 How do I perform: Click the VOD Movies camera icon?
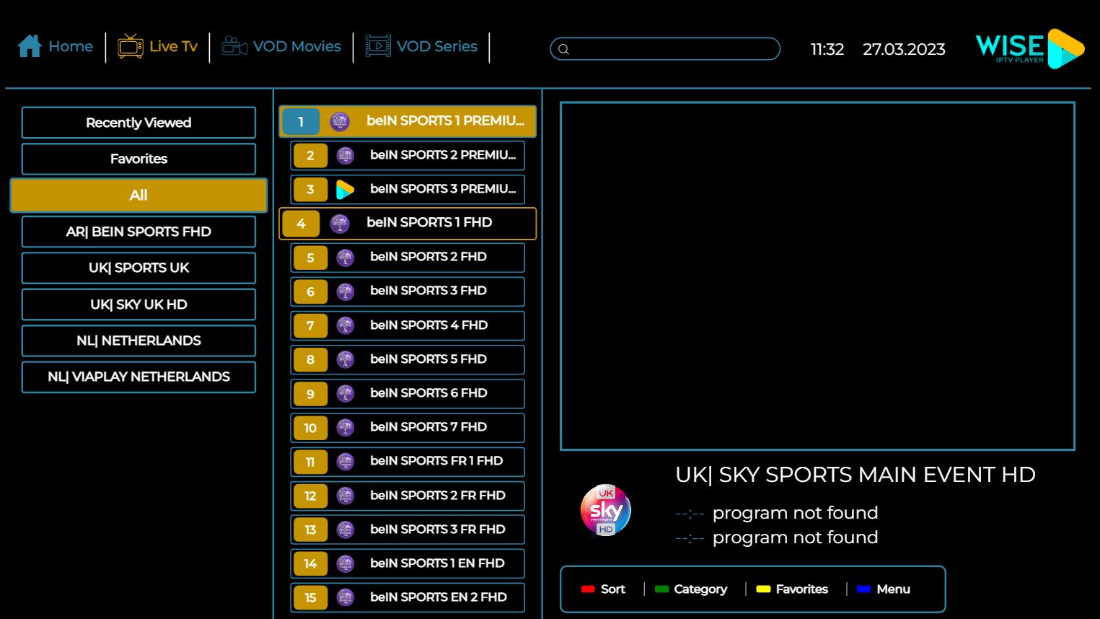tap(234, 46)
